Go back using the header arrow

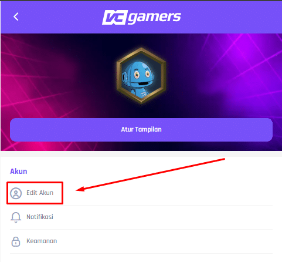16,16
